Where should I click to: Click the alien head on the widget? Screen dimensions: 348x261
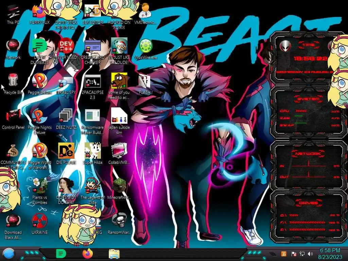(285, 46)
